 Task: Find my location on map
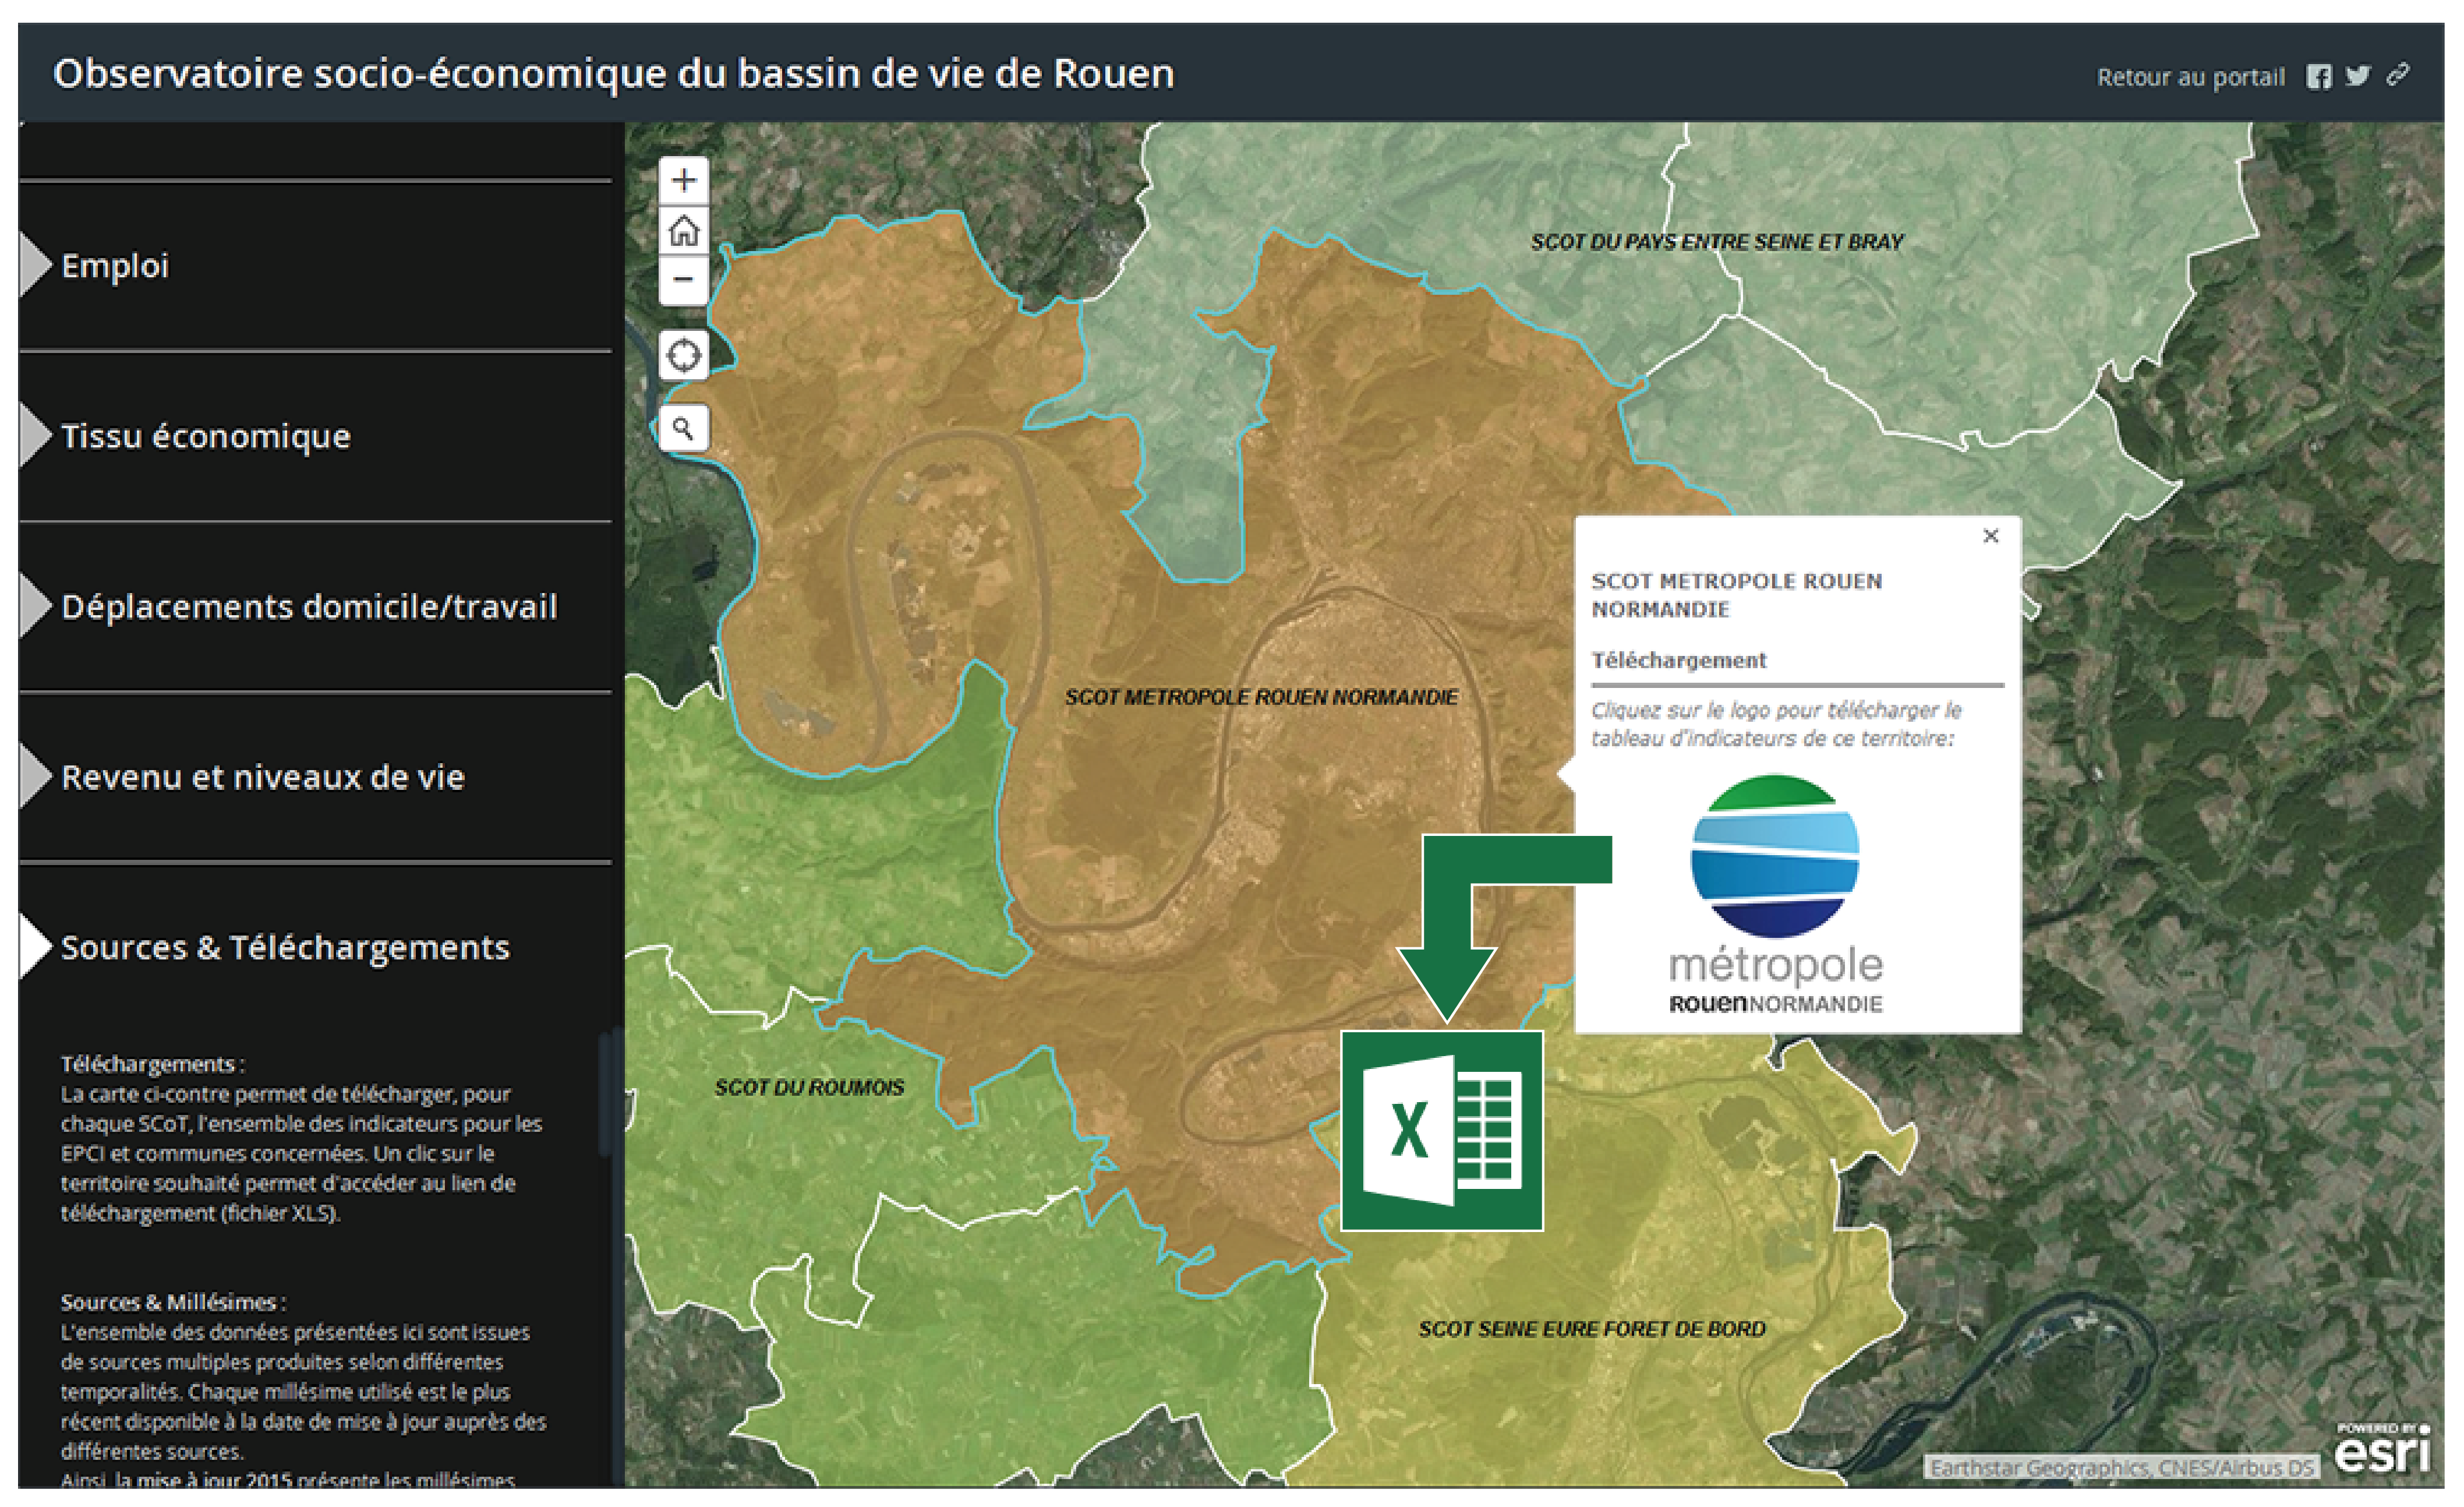point(684,355)
